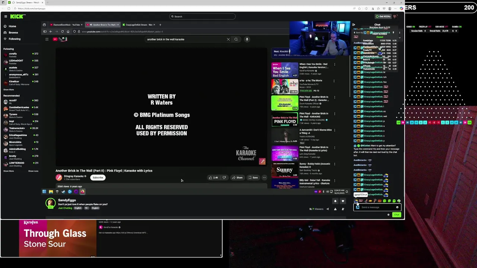This screenshot has height=268, width=477.
Task: Open the Through Glass Stone Sour thumbnail
Action: (x=58, y=238)
